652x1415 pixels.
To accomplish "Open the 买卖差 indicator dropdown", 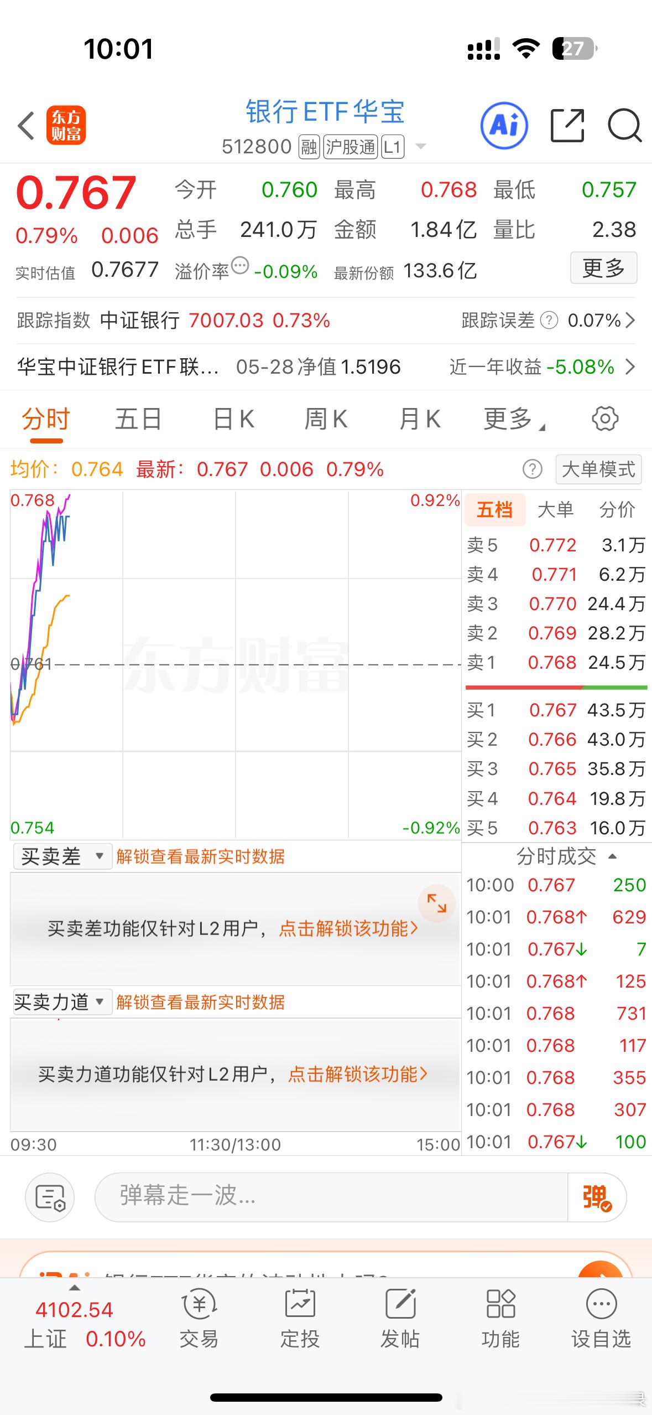I will pyautogui.click(x=62, y=856).
